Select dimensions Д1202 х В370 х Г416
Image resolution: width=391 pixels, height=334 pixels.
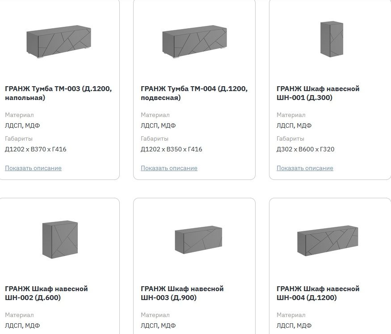[36, 149]
